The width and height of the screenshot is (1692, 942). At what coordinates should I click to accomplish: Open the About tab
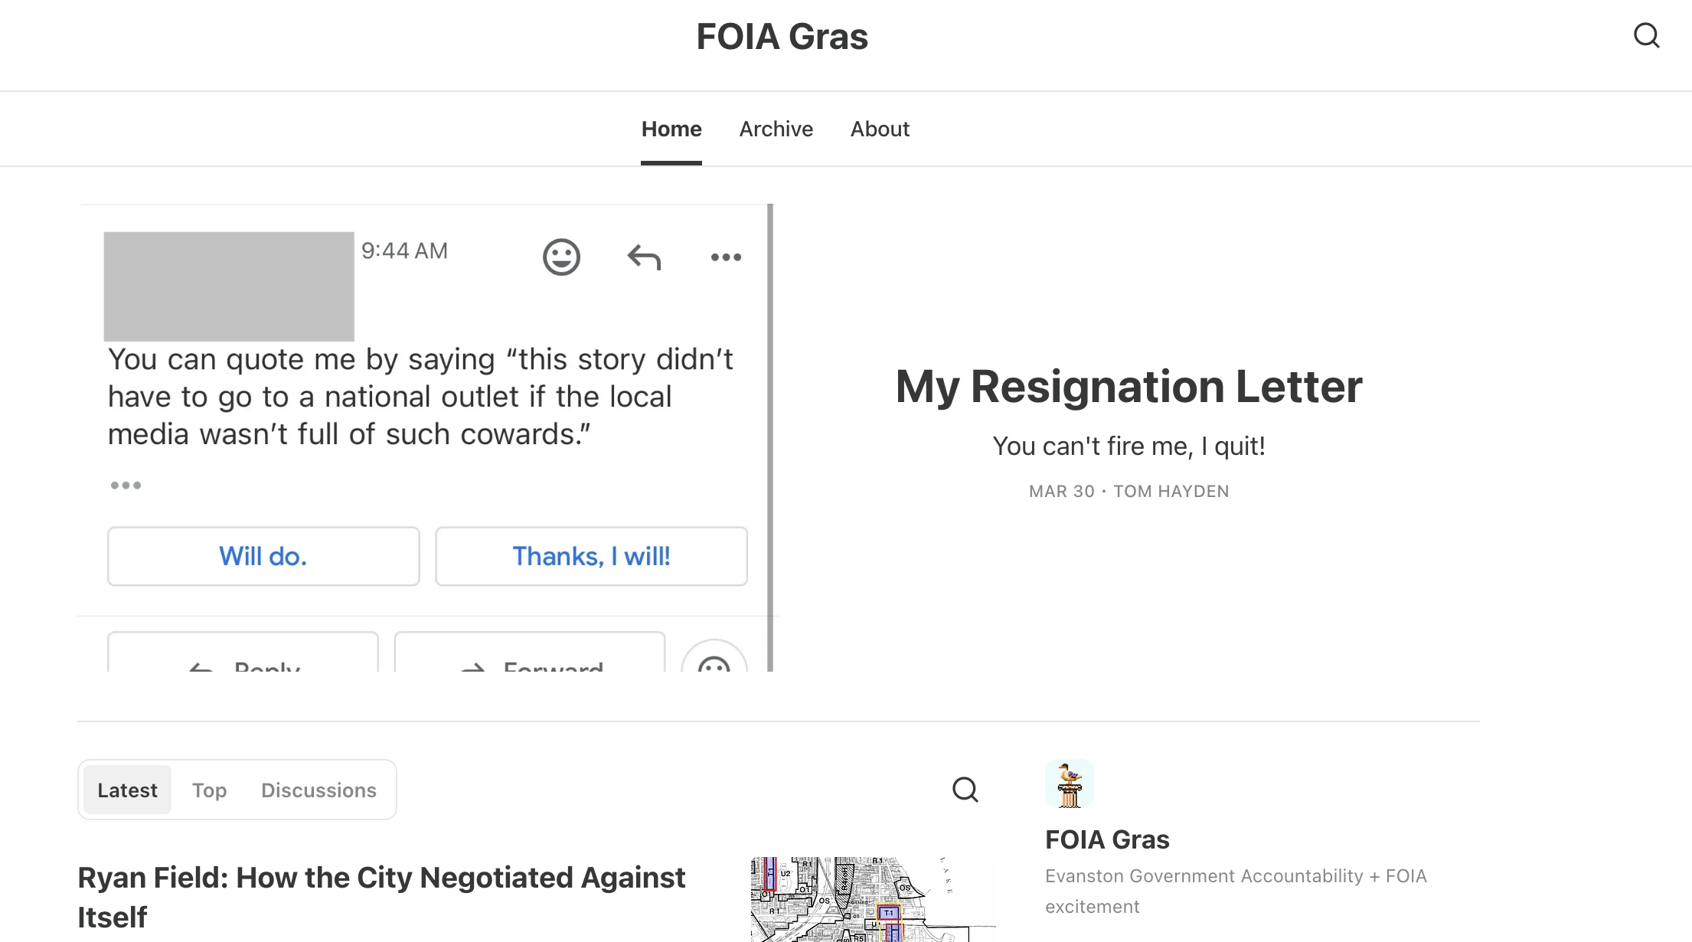coord(880,129)
